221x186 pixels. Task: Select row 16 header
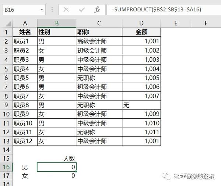pyautogui.click(x=6, y=167)
